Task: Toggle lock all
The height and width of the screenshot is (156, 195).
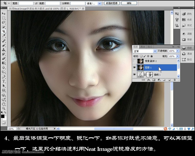Action: click(x=151, y=56)
